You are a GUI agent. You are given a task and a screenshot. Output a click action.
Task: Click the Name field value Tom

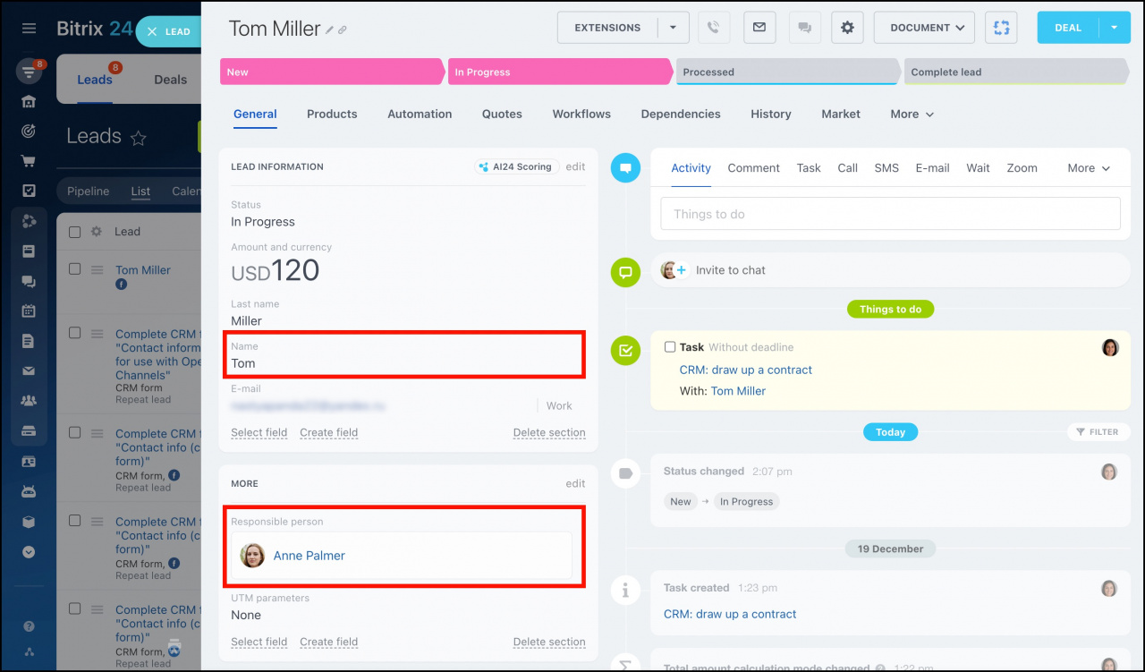pyautogui.click(x=243, y=363)
